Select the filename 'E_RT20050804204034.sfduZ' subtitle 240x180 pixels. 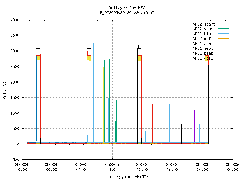(127, 13)
